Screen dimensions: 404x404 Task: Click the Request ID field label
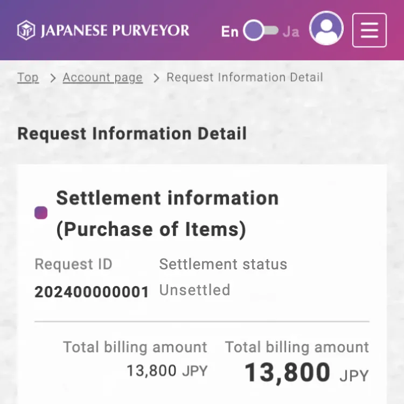coord(73,264)
